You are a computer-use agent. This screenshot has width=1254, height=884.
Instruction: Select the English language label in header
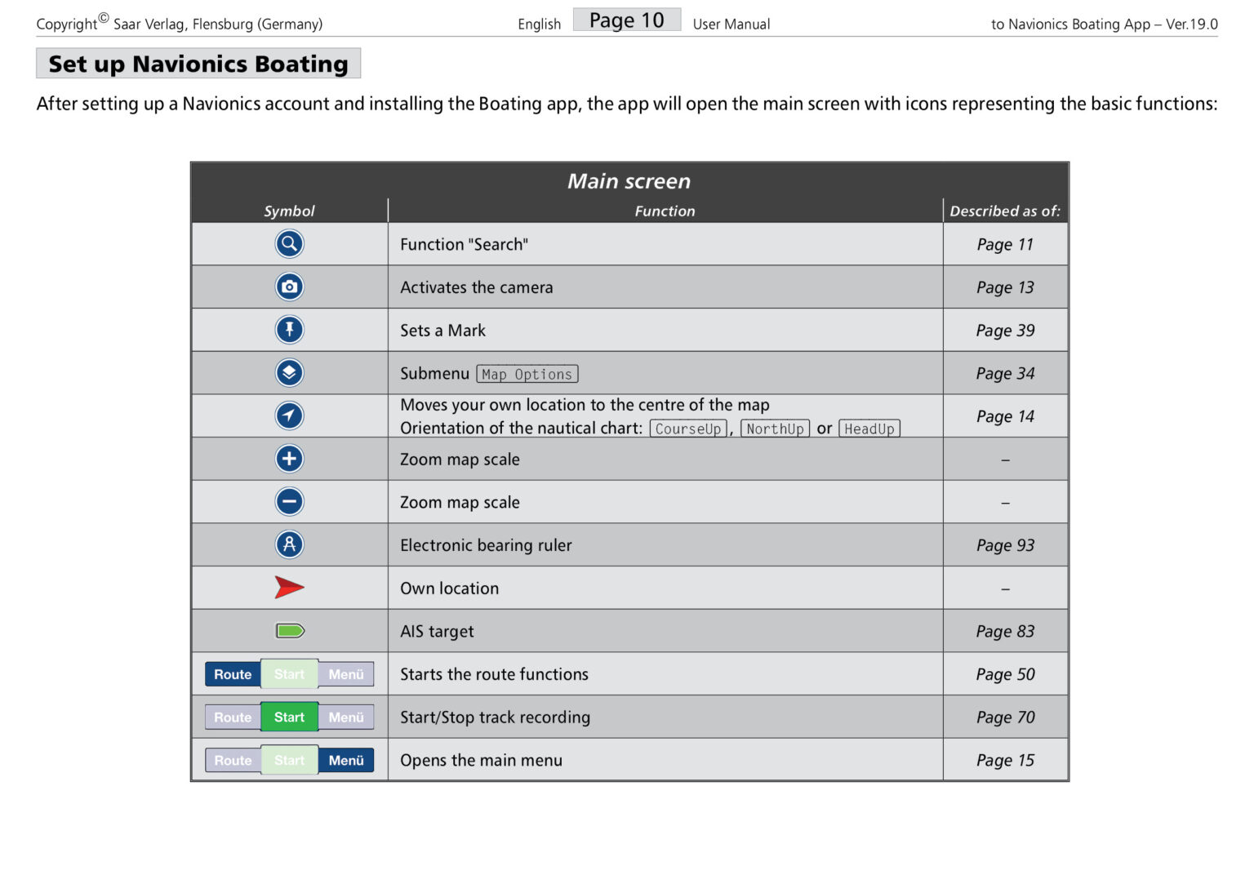click(x=539, y=24)
